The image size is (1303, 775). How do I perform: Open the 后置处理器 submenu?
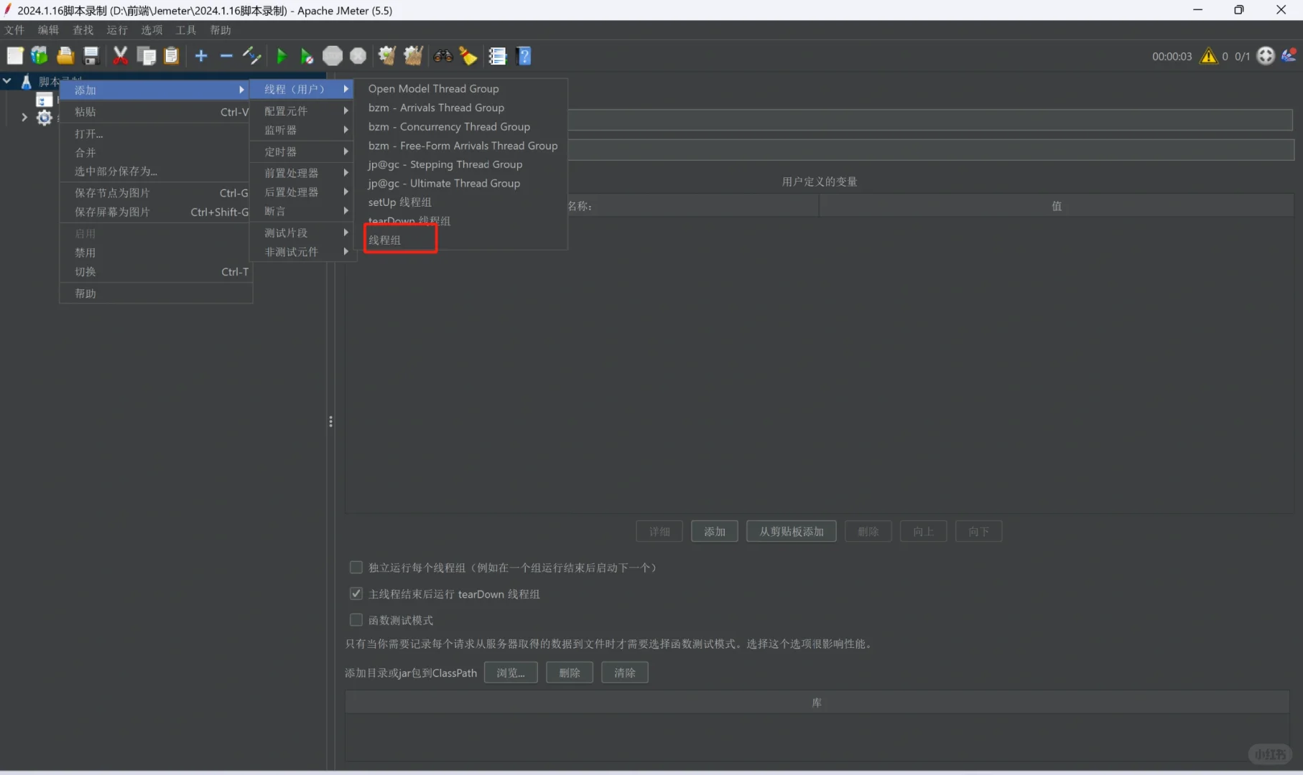[302, 192]
